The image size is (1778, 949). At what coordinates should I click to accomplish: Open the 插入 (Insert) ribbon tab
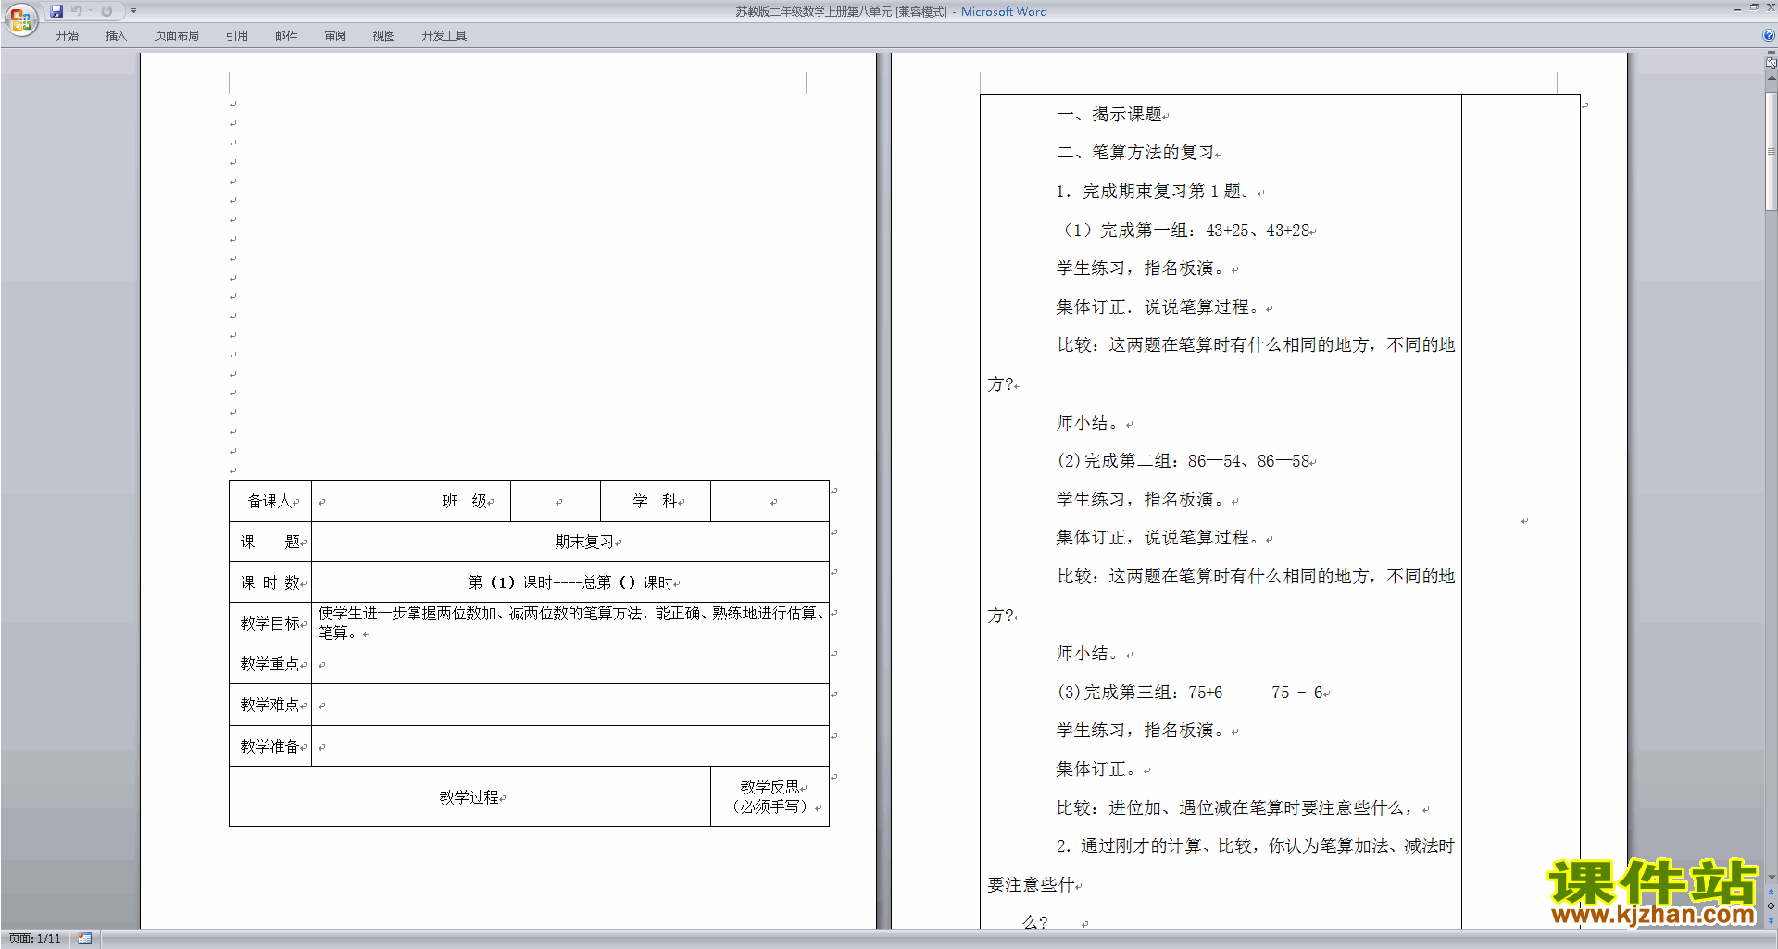[116, 35]
